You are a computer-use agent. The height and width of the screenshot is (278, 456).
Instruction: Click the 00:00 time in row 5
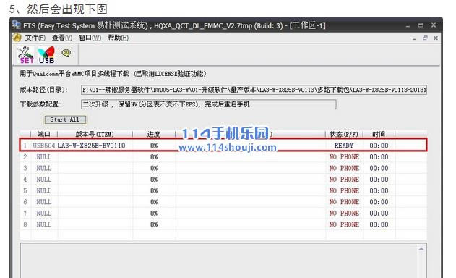pyautogui.click(x=379, y=190)
